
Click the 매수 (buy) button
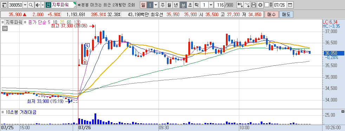[271, 15]
